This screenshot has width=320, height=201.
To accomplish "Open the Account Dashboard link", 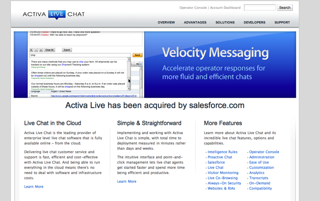I will [x=225, y=8].
